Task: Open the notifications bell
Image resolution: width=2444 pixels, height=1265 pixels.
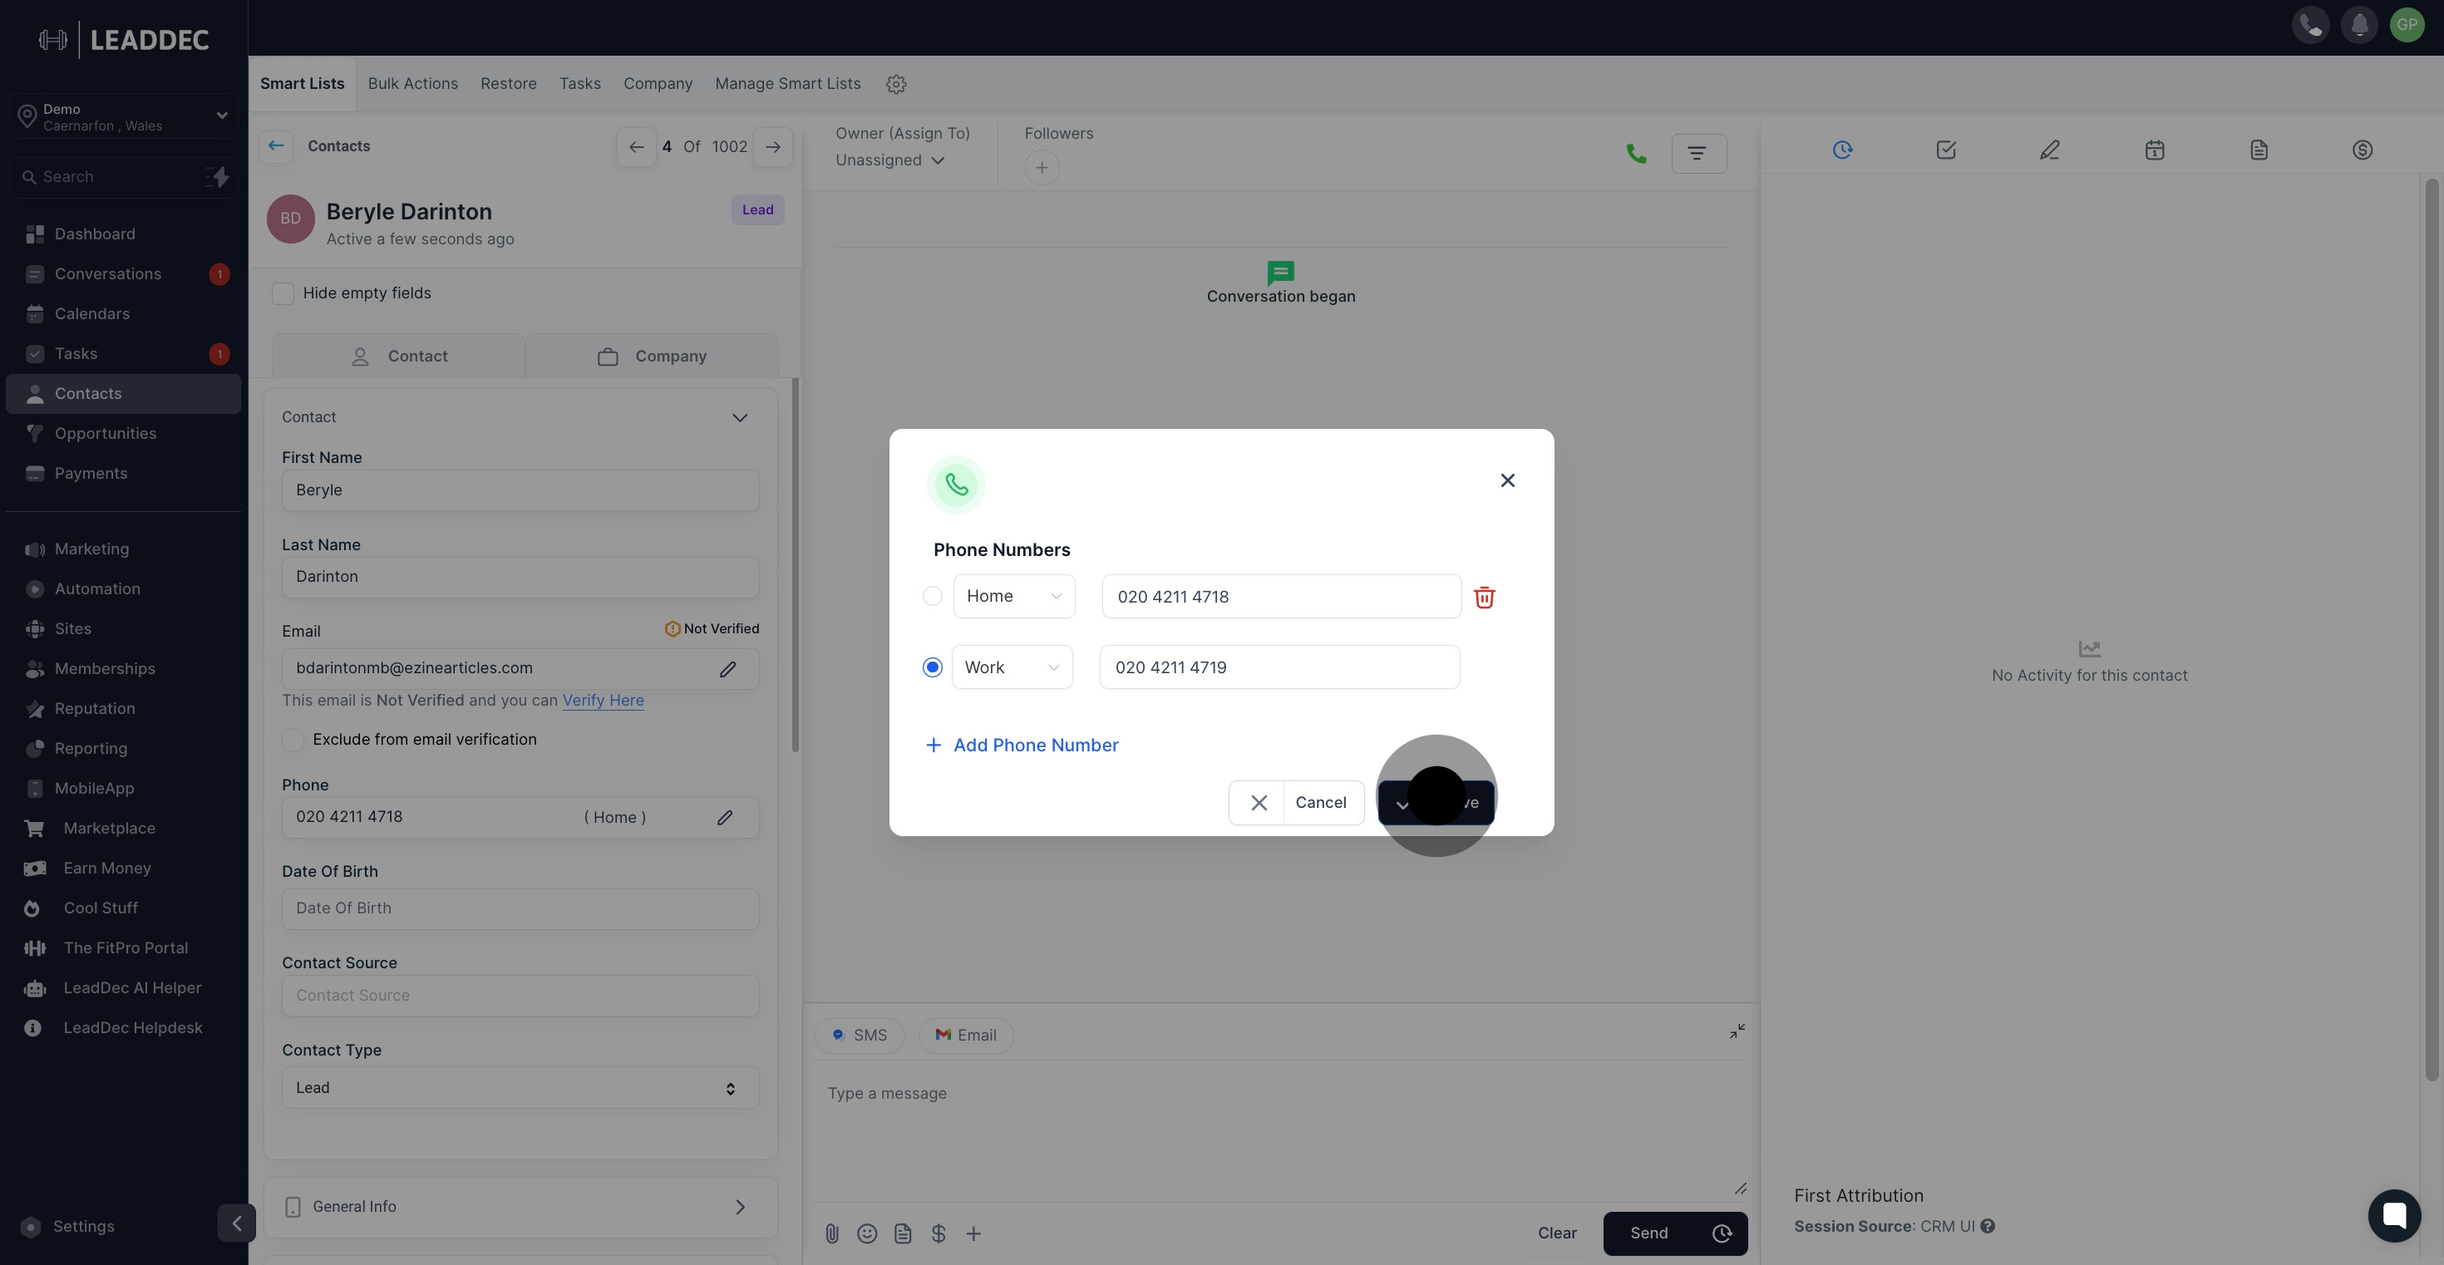Action: coord(2359,25)
